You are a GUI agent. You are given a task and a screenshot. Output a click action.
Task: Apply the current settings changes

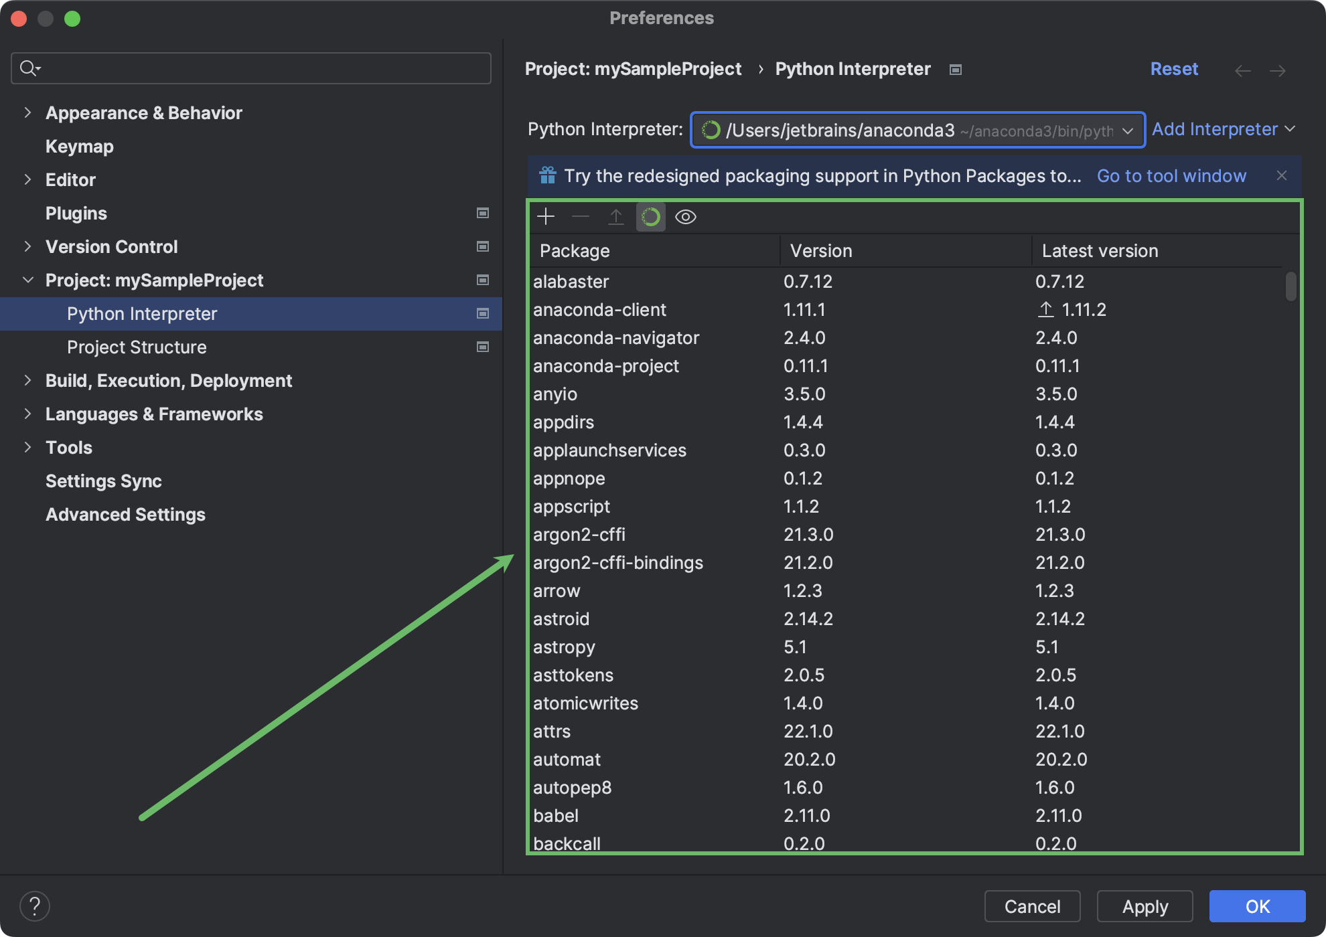pos(1145,906)
